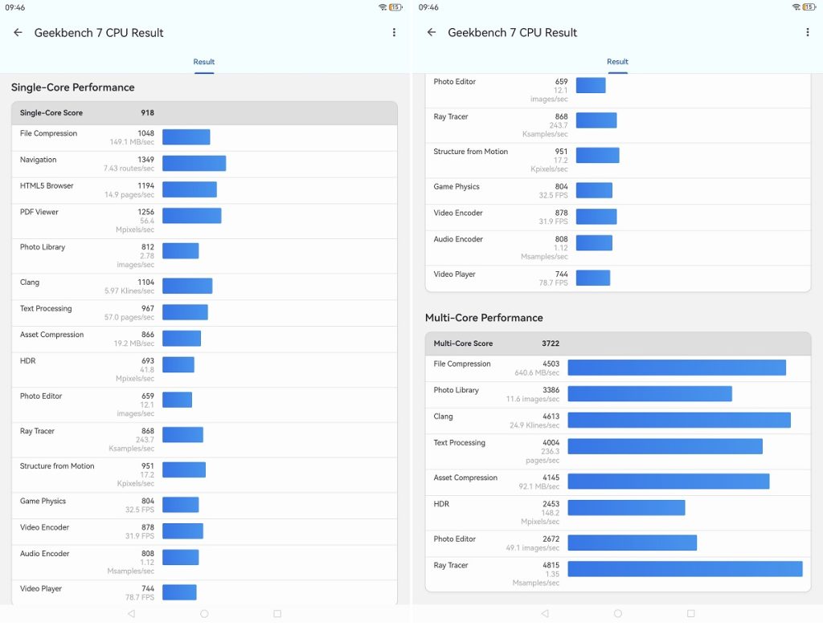Image resolution: width=823 pixels, height=626 pixels.
Task: Tap the multi-core Ray Tracer 4815 bar
Action: (685, 569)
